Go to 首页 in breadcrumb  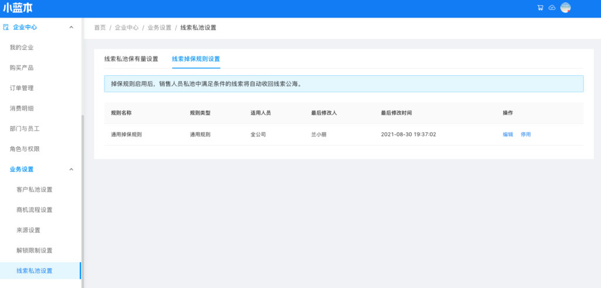tap(100, 28)
